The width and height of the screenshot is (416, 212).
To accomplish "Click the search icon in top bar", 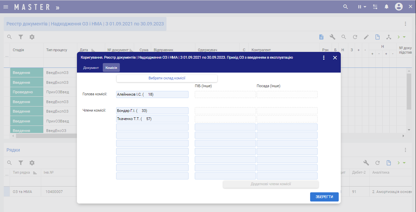I will click(346, 7).
